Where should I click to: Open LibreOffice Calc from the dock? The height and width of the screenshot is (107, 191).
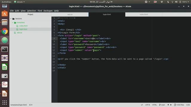point(4,67)
